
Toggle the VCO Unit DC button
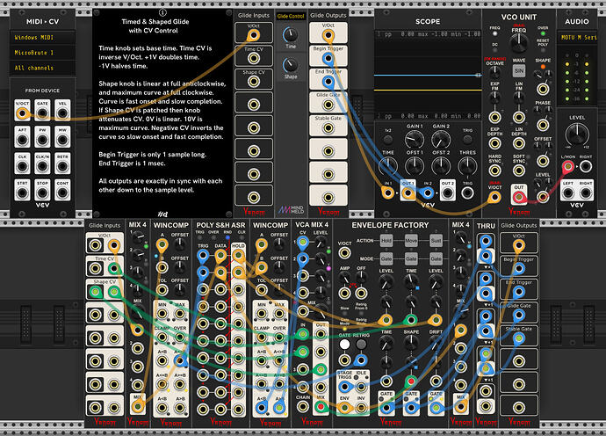coord(494,50)
